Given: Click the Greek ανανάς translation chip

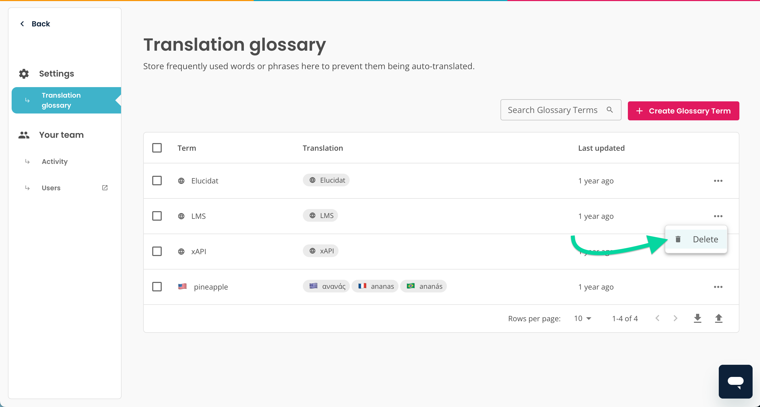Looking at the screenshot, I should 326,286.
